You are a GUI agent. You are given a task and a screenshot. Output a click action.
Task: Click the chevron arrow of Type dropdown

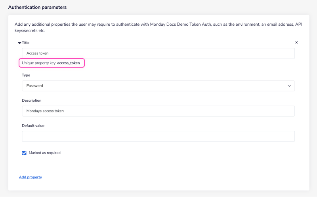coord(289,86)
